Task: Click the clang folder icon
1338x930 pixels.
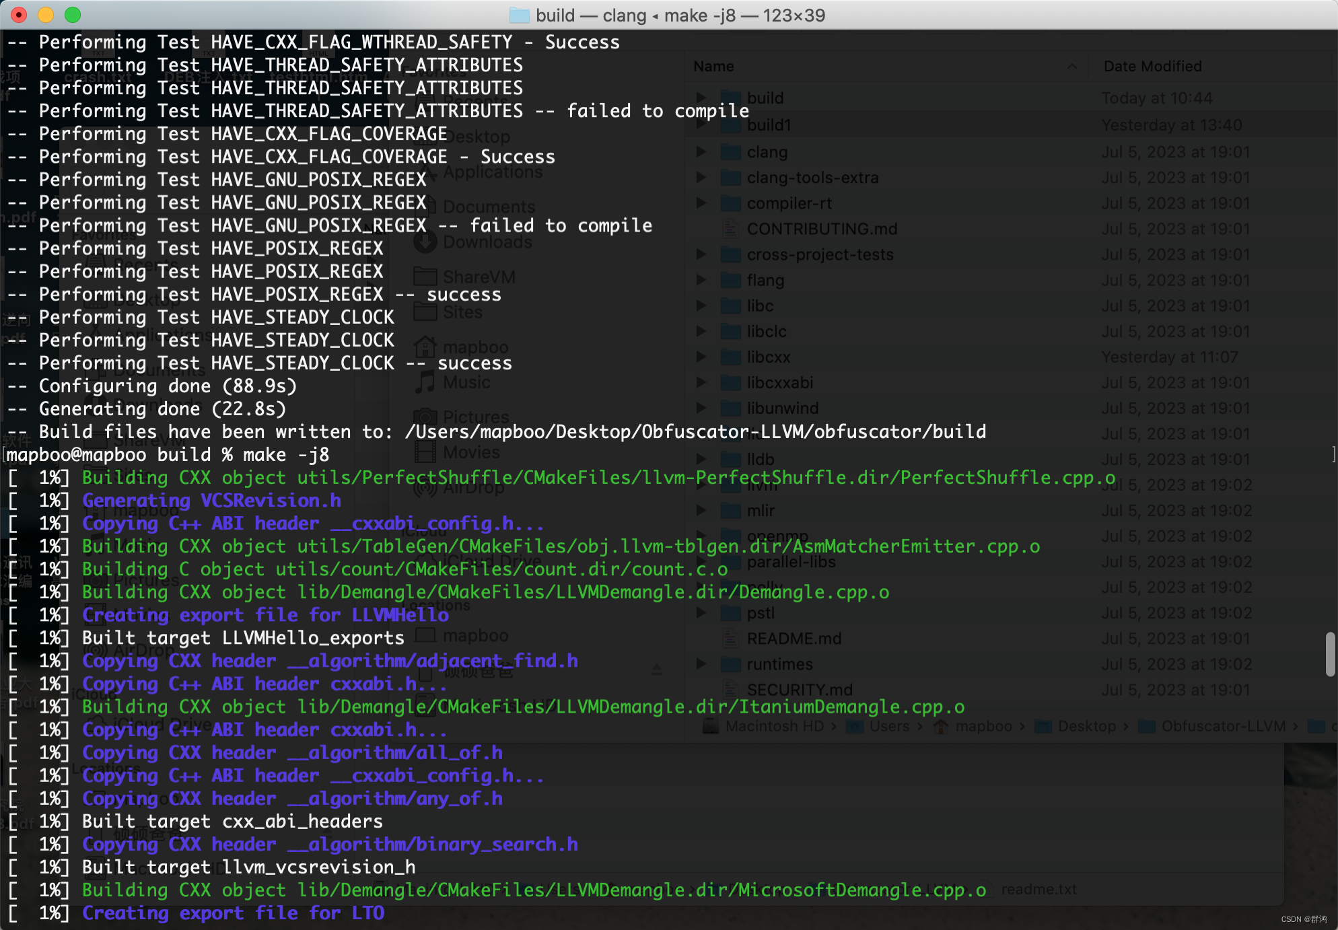Action: point(730,152)
